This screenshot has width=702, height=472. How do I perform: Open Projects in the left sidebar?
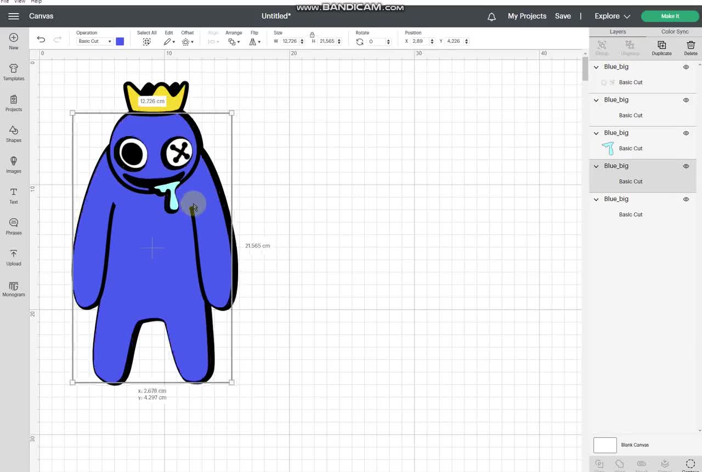click(x=14, y=103)
